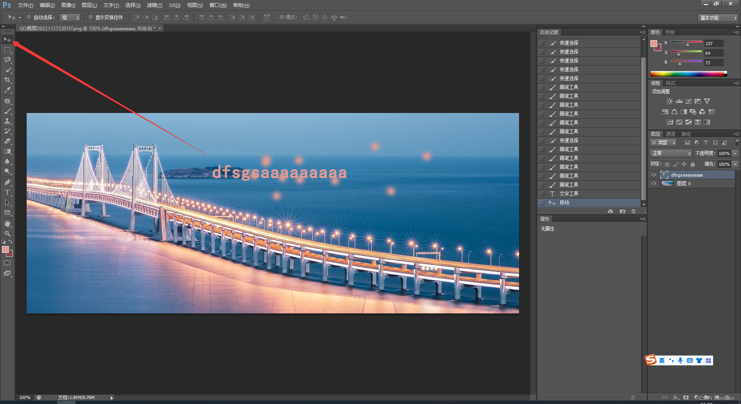The height and width of the screenshot is (404, 741).
Task: Select the Gradient tool
Action: [x=7, y=151]
